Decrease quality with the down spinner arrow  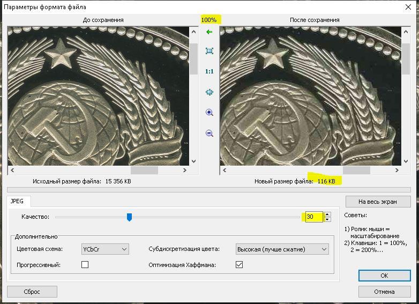327,219
